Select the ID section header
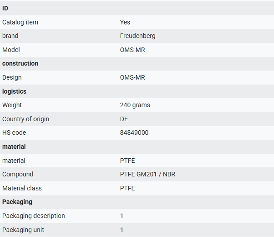Image resolution: width=274 pixels, height=237 pixels. (5, 8)
